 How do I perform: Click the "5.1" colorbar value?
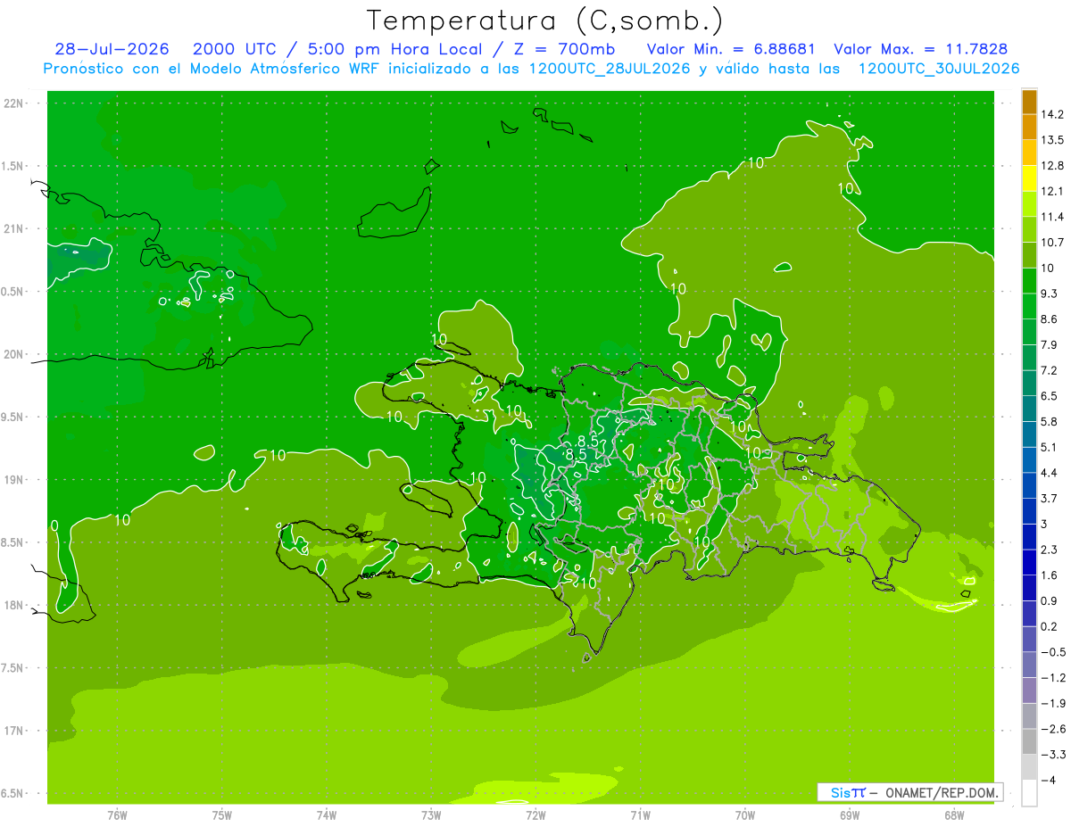click(1050, 447)
